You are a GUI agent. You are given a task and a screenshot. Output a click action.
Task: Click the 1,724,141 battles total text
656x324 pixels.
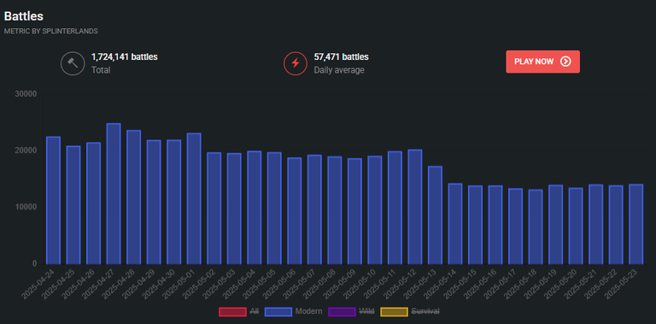tap(124, 57)
